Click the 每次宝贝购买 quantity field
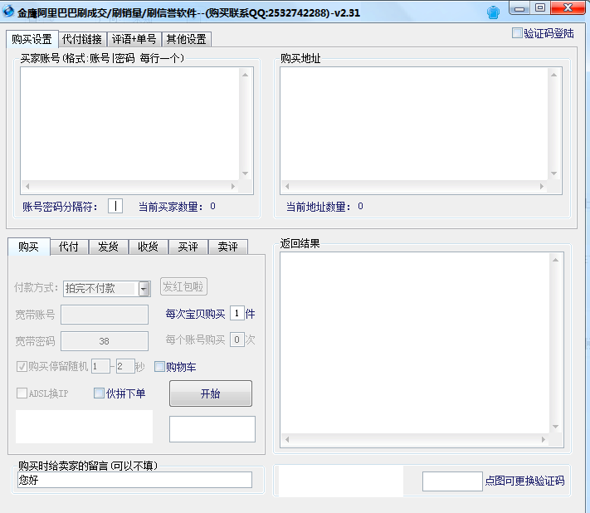This screenshot has height=513, width=590. [237, 313]
